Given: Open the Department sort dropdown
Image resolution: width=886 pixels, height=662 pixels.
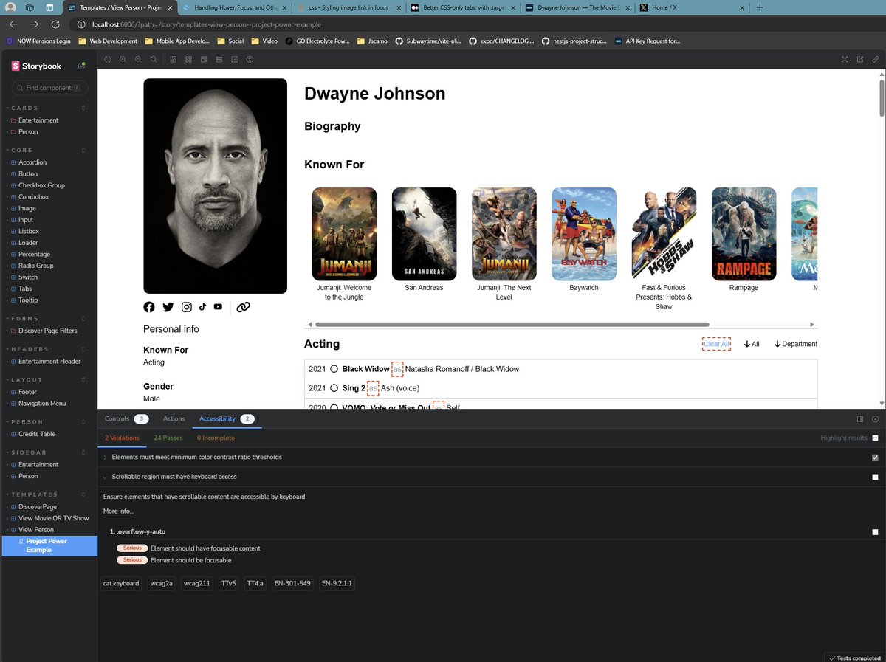Looking at the screenshot, I should coord(795,344).
